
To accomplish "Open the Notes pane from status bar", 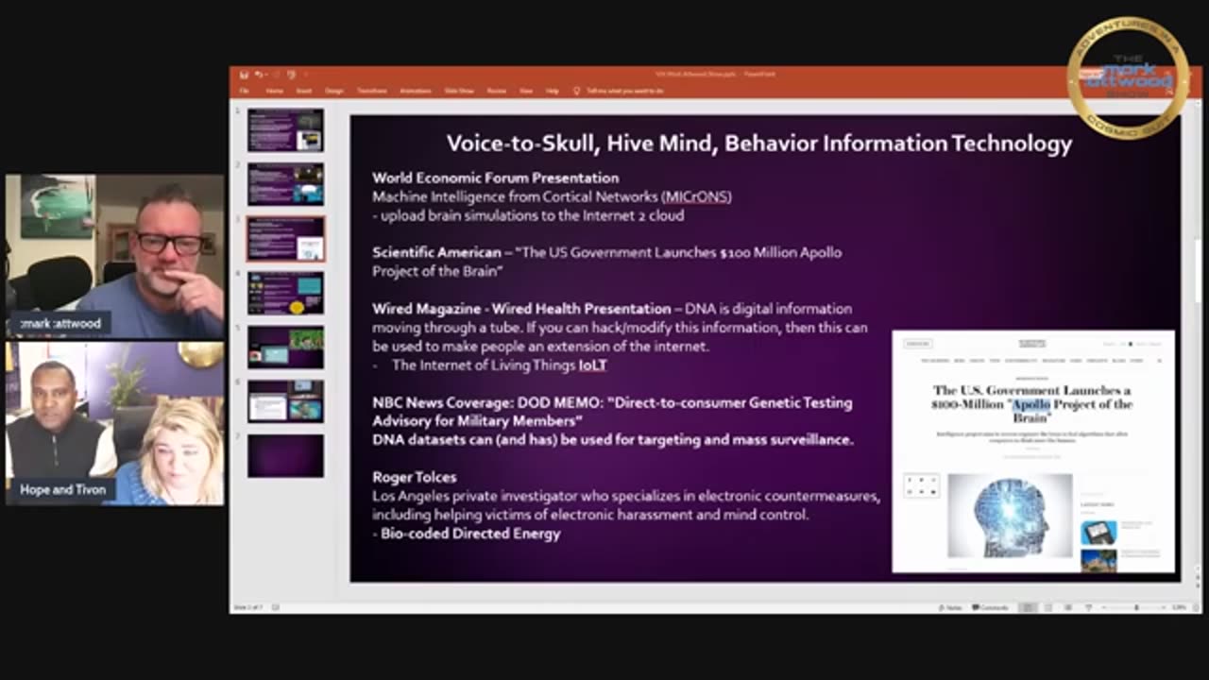I will [x=951, y=607].
